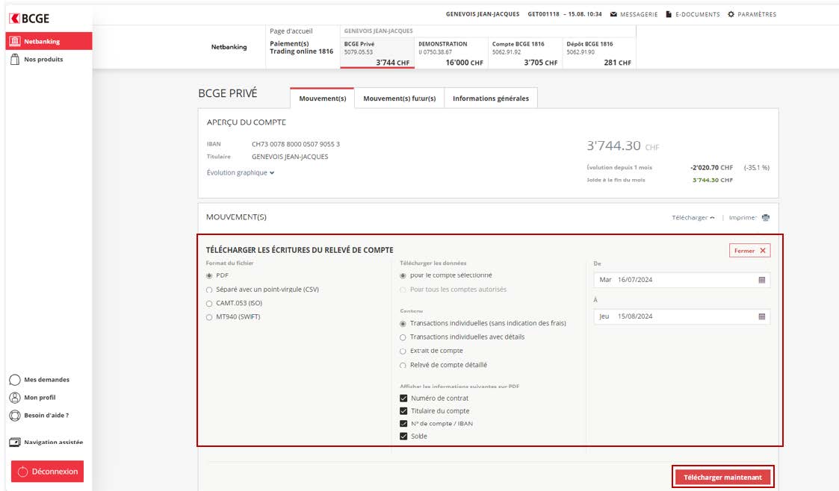Click the balance '3'744.30'
839x491 pixels.
613,146
